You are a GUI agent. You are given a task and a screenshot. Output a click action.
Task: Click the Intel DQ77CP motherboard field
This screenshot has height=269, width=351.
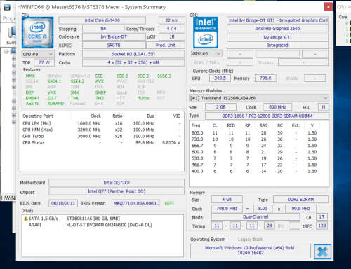click(117, 183)
